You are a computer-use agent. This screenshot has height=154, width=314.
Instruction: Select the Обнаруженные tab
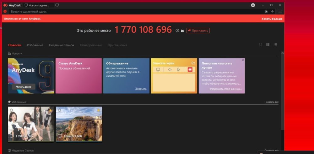(x=91, y=45)
